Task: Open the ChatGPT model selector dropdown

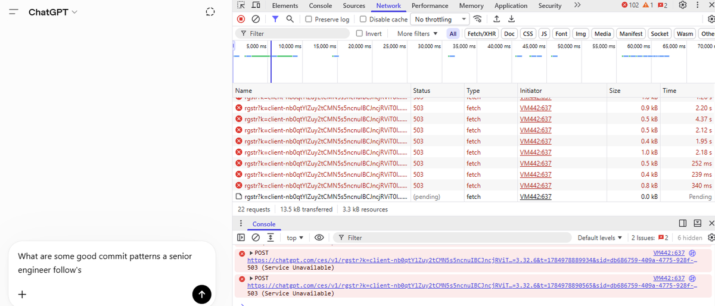Action: (52, 12)
